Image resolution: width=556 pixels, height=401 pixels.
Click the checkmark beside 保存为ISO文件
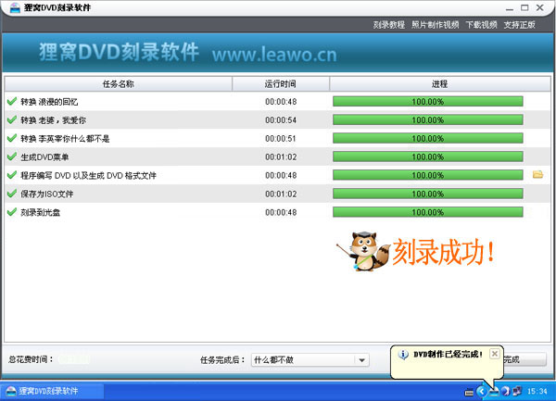(12, 194)
